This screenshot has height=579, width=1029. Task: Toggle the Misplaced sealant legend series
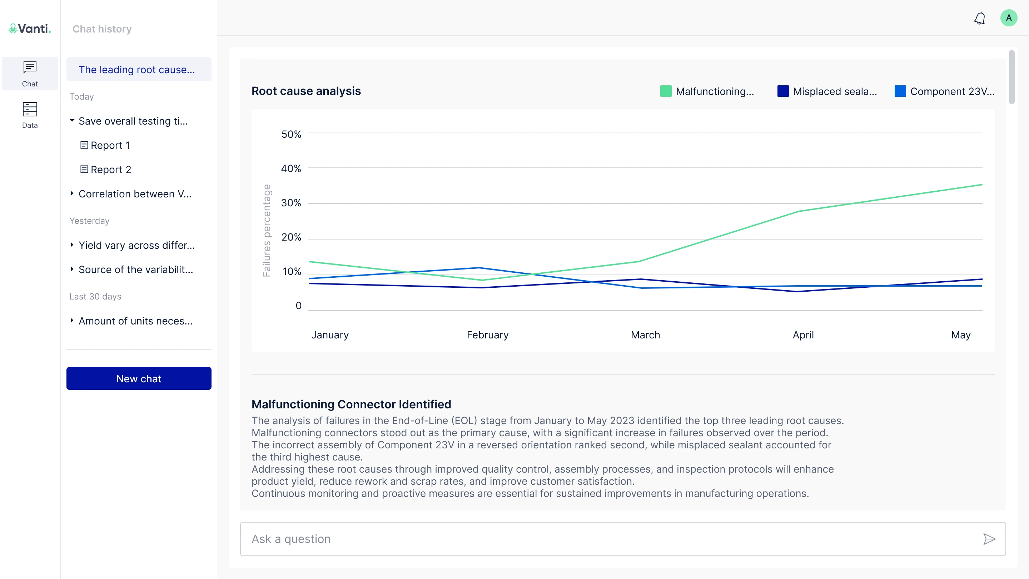pos(827,91)
